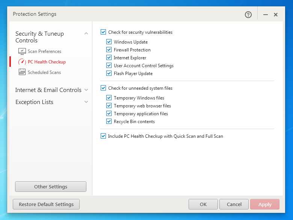Close the Protection Settings dialog

tap(276, 15)
